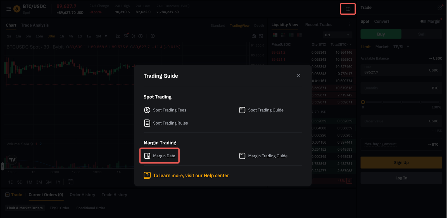
Task: Click the fullscreen chart icon
Action: click(261, 36)
